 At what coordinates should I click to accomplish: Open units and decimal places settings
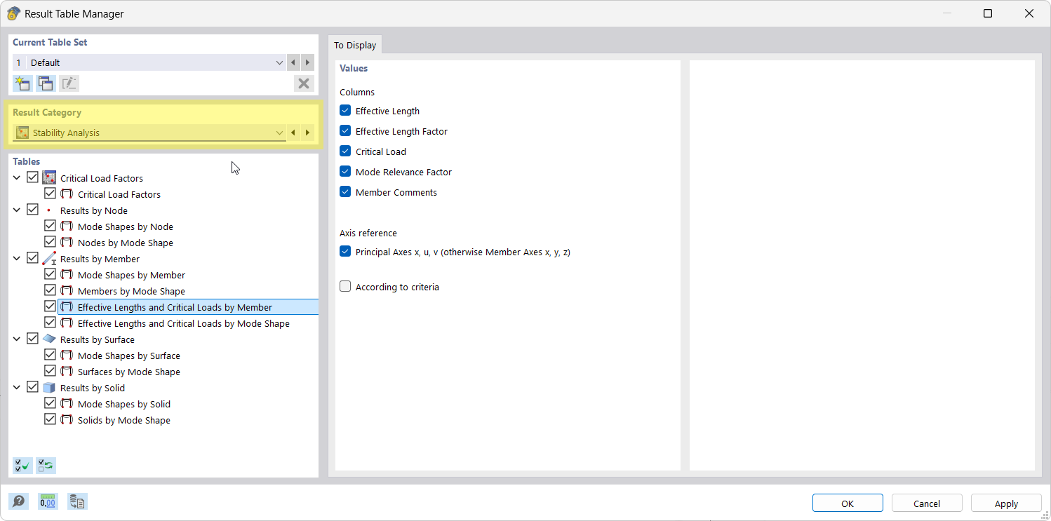click(x=47, y=501)
